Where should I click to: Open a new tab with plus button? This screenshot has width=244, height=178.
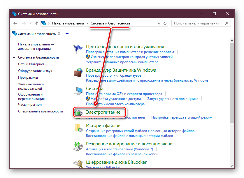67,34
